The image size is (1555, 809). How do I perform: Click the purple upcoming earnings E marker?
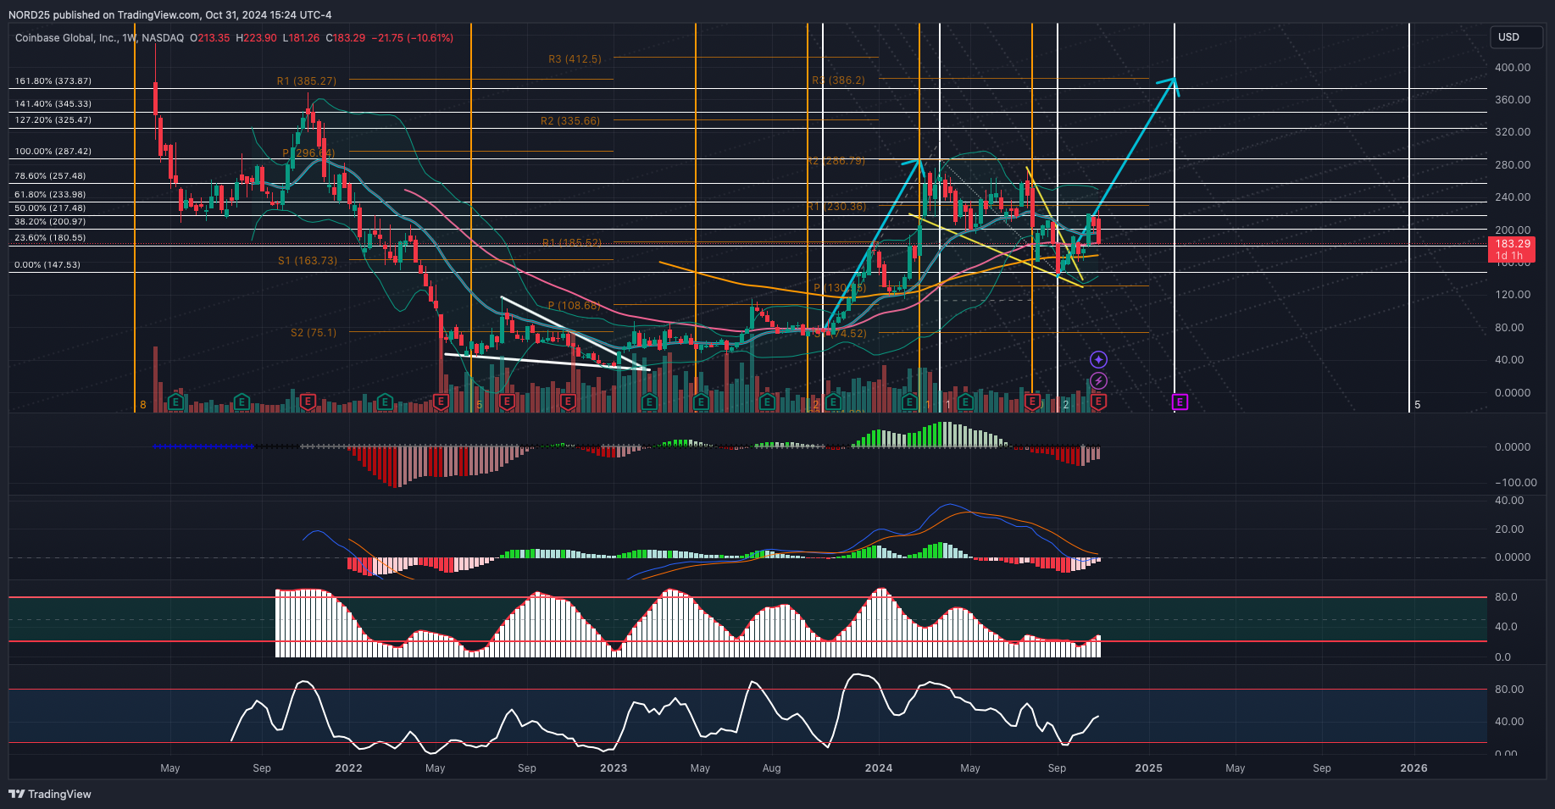[1180, 402]
